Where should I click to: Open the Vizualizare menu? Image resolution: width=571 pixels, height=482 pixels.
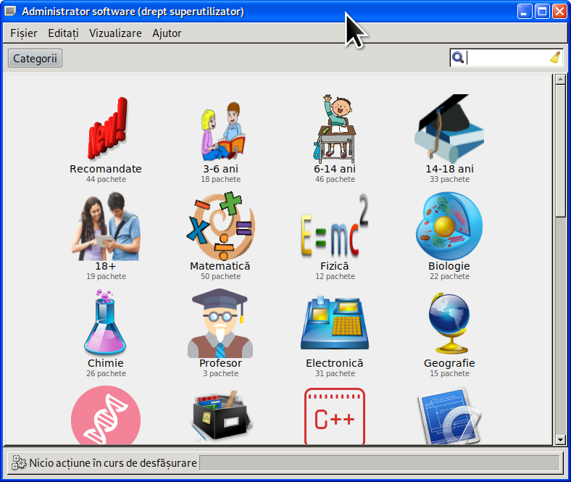pos(115,33)
